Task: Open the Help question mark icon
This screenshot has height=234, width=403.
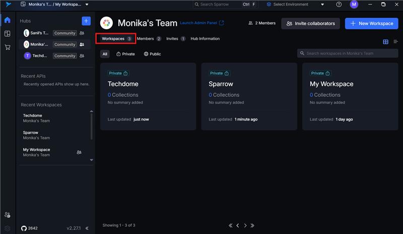Action: pos(339,5)
